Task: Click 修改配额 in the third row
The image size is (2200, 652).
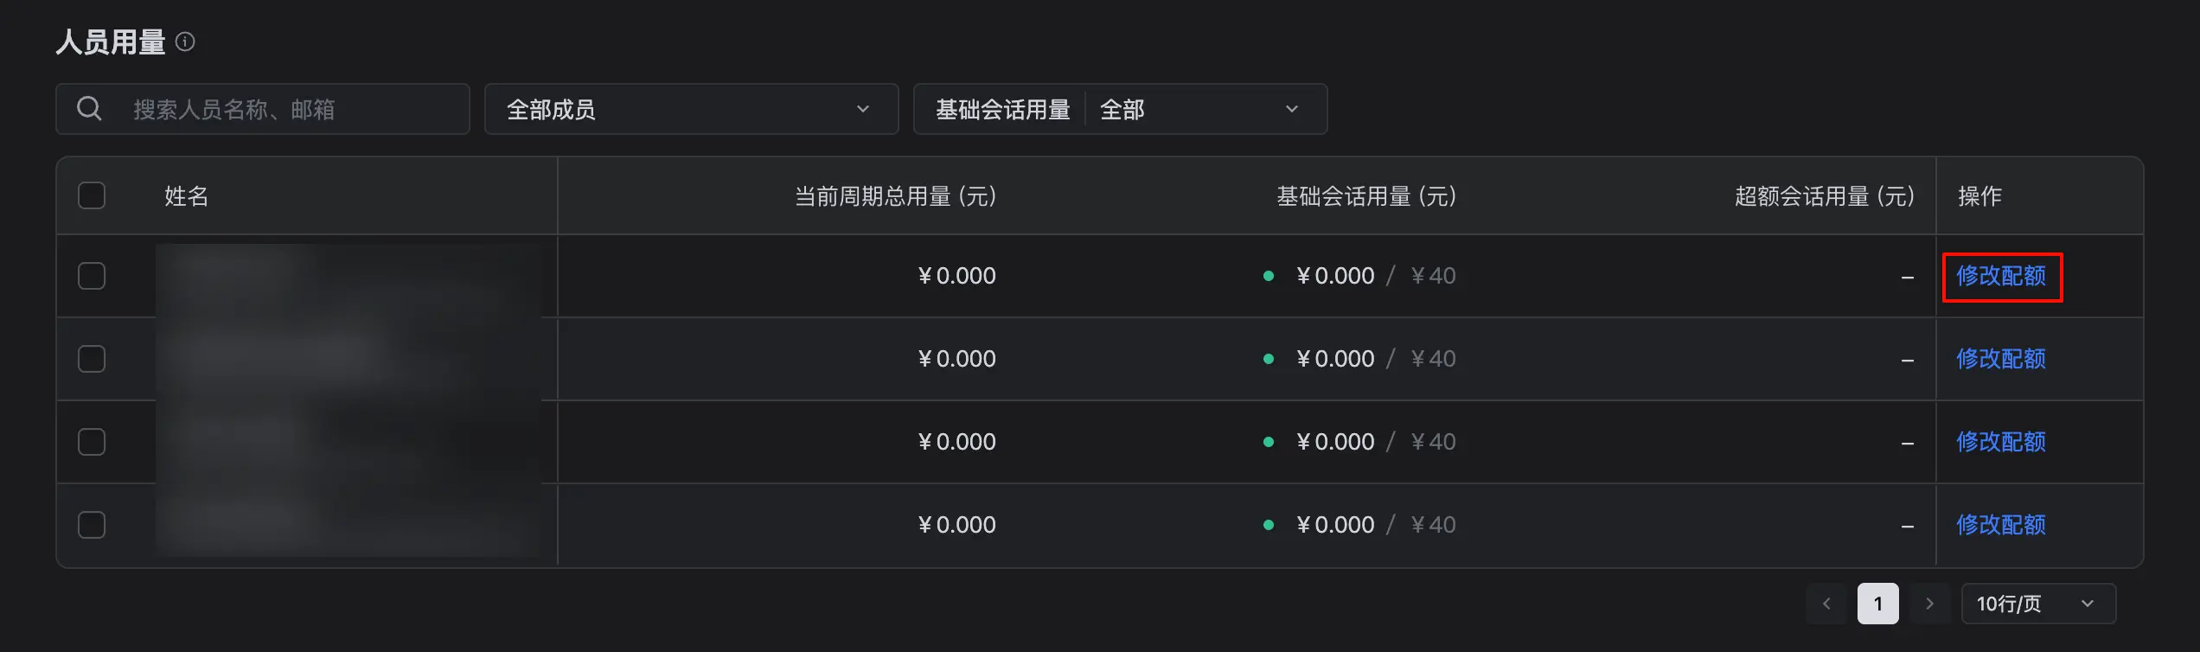Action: click(2001, 442)
